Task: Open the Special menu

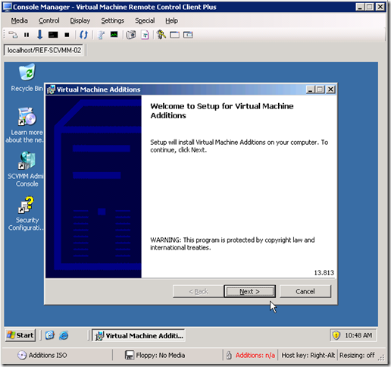Action: pos(145,20)
